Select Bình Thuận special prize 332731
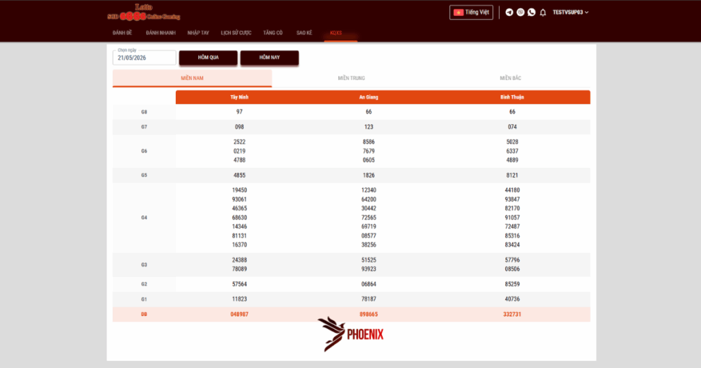 click(x=512, y=315)
